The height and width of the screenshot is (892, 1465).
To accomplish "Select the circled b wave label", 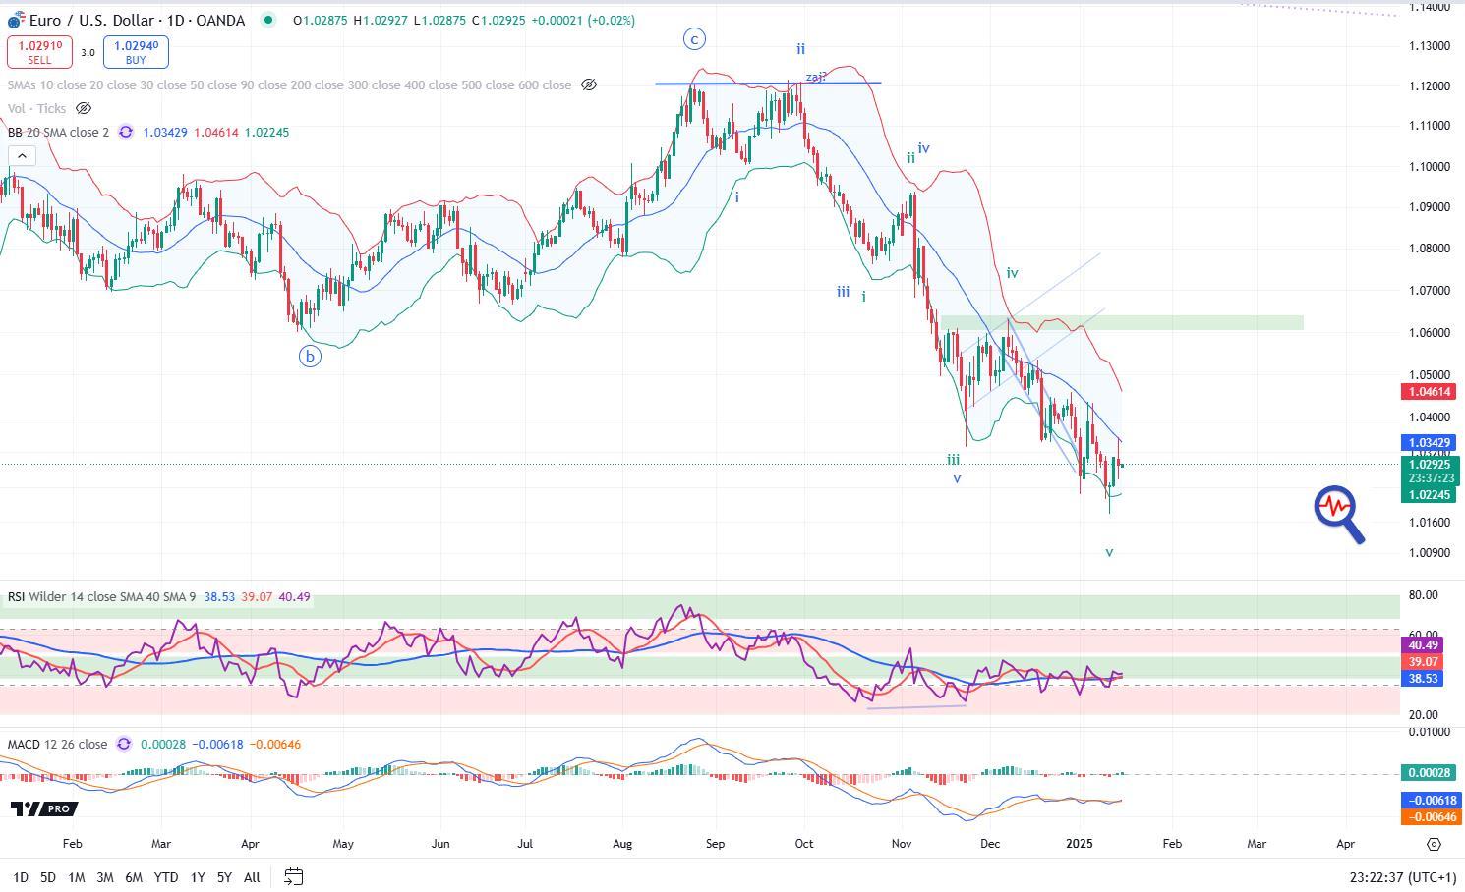I will point(310,357).
